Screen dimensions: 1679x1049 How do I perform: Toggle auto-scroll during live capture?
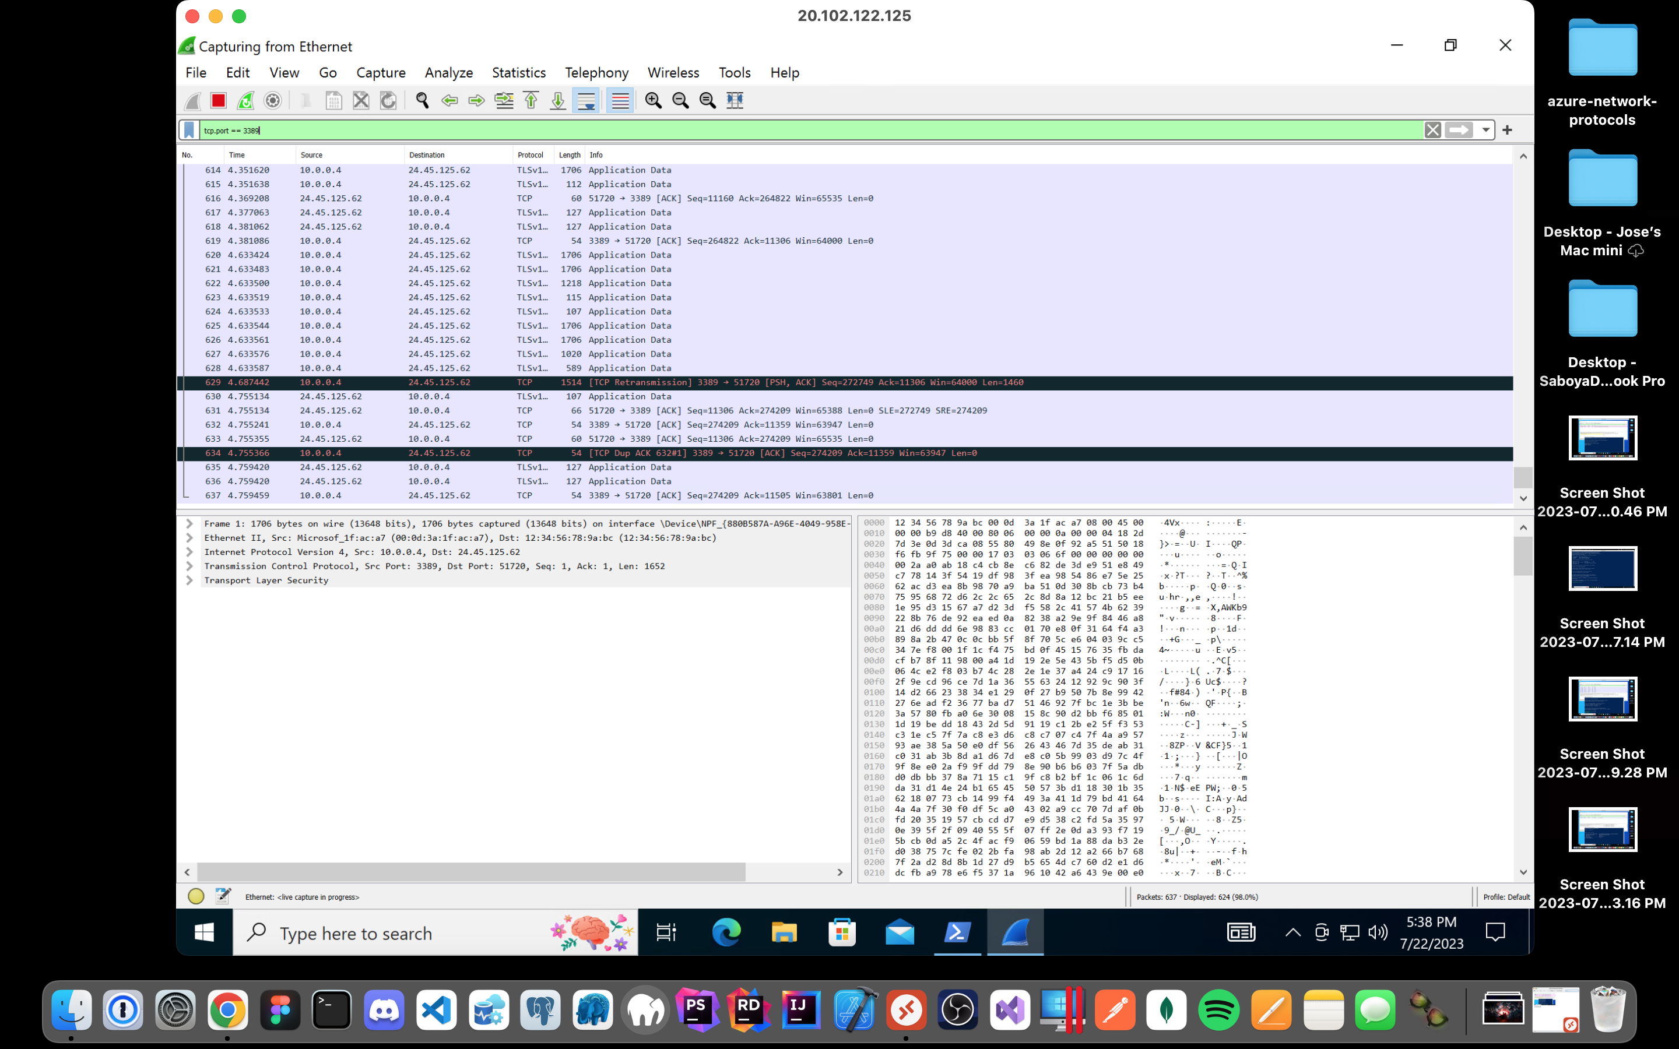586,101
